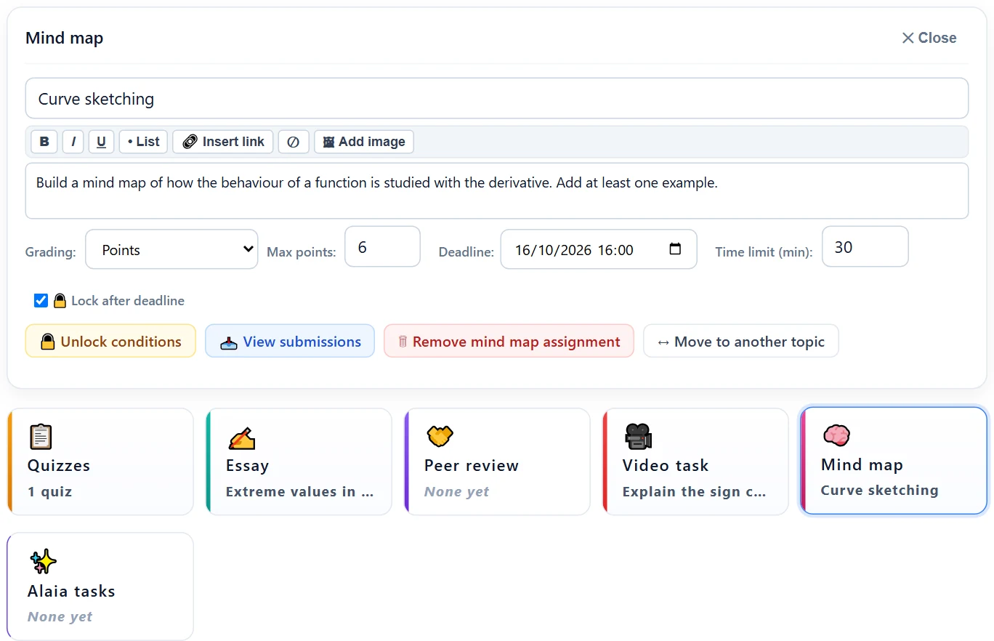Click the Add image toolbar button
Viewport: 994px width, 641px height.
click(x=364, y=142)
